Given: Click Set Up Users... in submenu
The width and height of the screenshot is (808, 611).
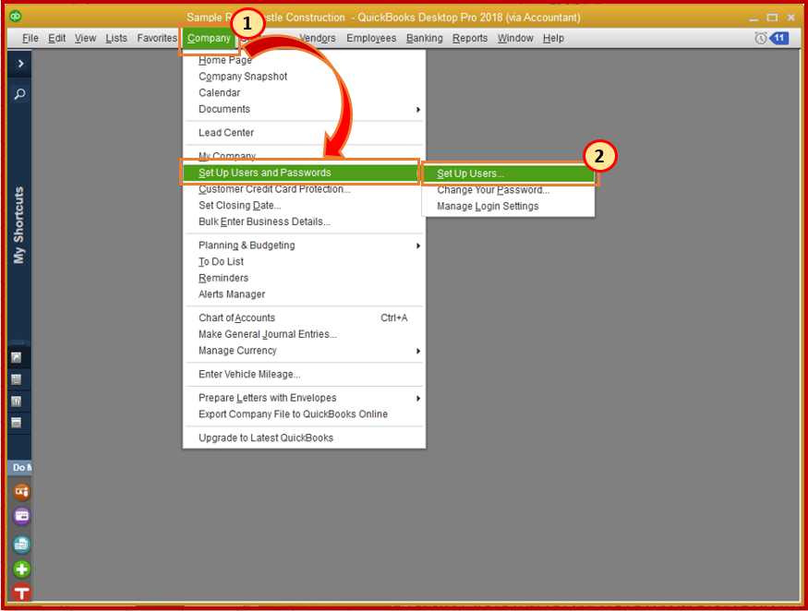Looking at the screenshot, I should tap(508, 174).
